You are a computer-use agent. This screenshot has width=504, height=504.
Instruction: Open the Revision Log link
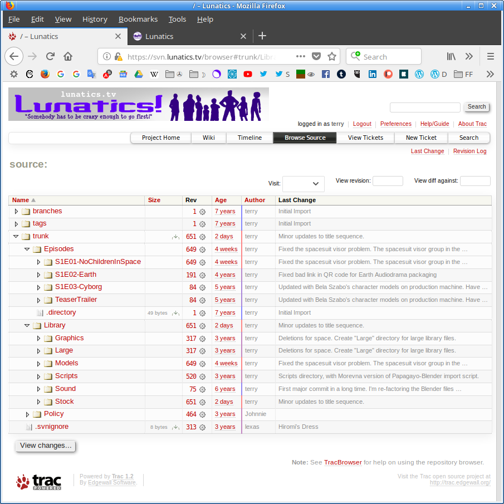tap(469, 151)
